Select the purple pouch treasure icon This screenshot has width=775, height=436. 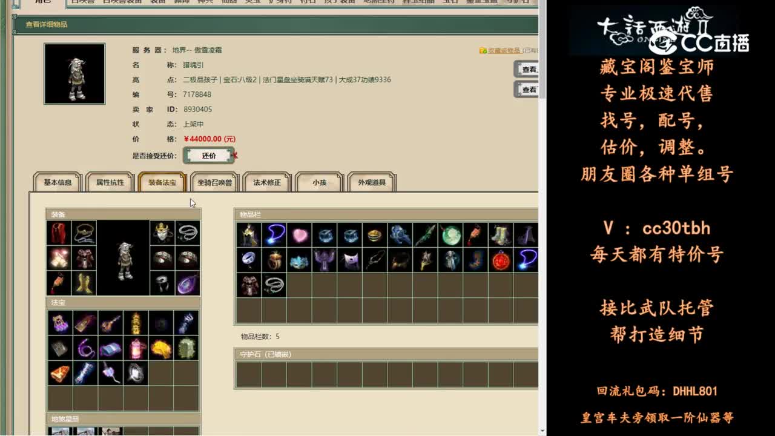59,323
